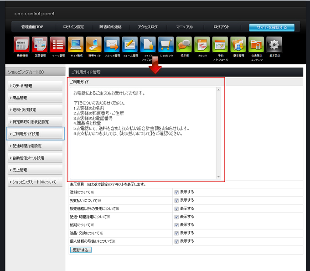Uncheck 表示する for 送料について
This screenshot has height=271, width=310.
point(176,192)
